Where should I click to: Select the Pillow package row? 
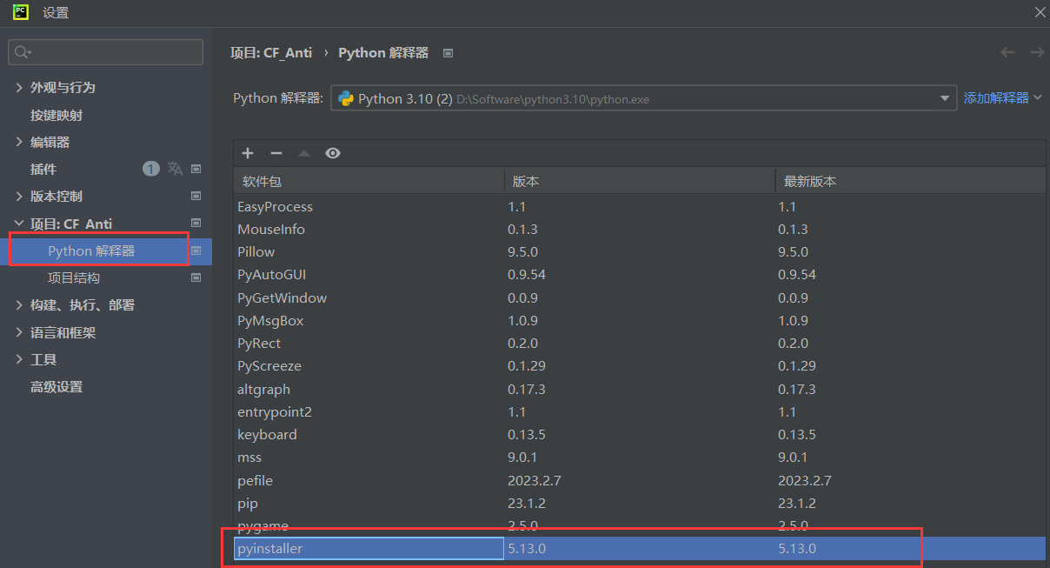(640, 252)
